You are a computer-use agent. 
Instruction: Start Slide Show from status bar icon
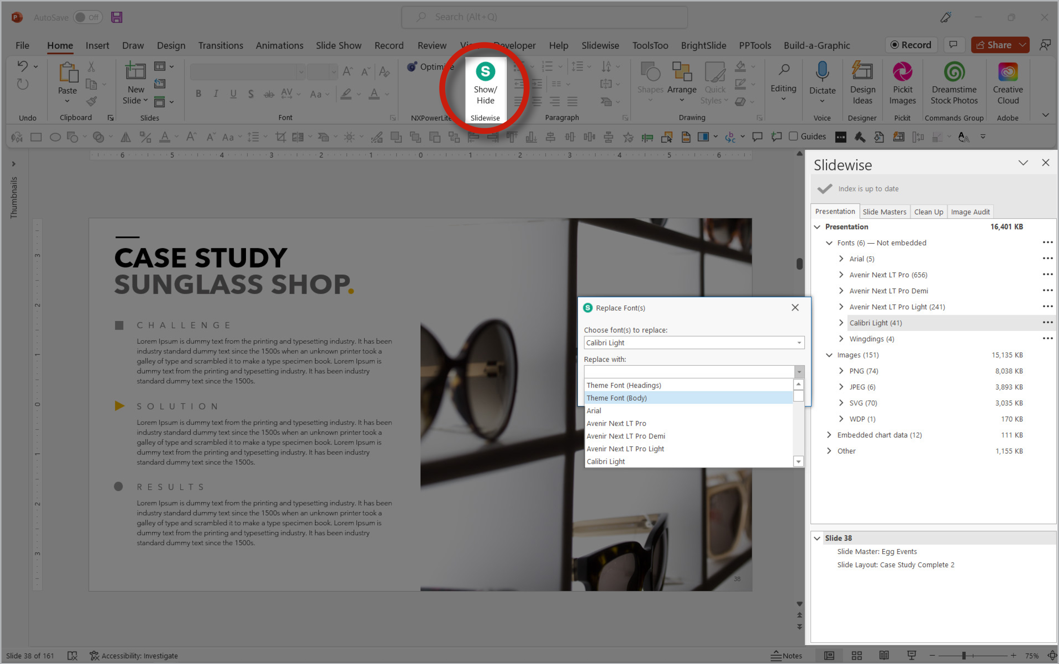(912, 655)
